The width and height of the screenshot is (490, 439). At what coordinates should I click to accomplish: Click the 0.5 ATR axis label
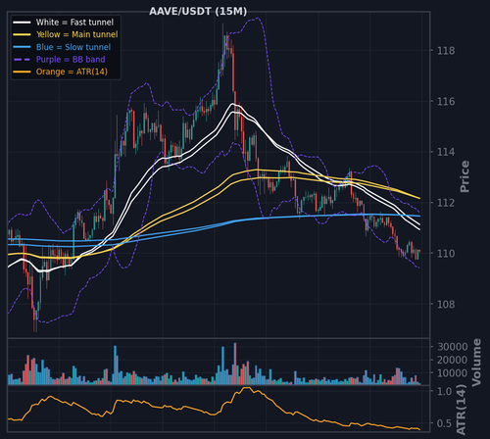[x=445, y=423]
